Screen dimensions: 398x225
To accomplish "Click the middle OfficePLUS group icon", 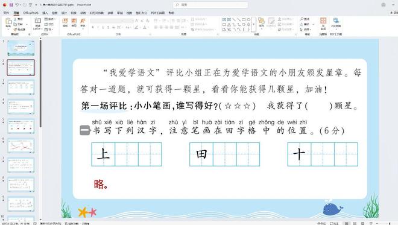I will click(x=74, y=22).
